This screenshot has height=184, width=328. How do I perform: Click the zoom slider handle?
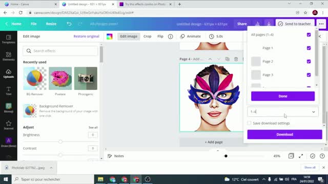click(x=226, y=156)
